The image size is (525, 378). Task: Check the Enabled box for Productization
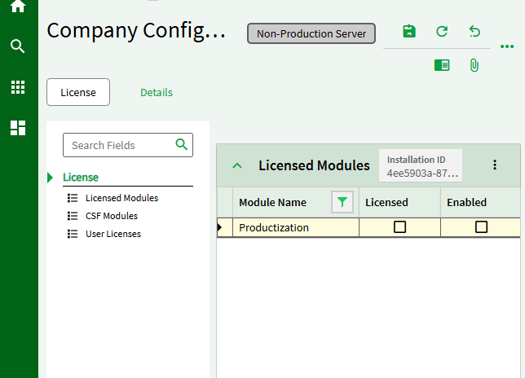[x=481, y=227]
